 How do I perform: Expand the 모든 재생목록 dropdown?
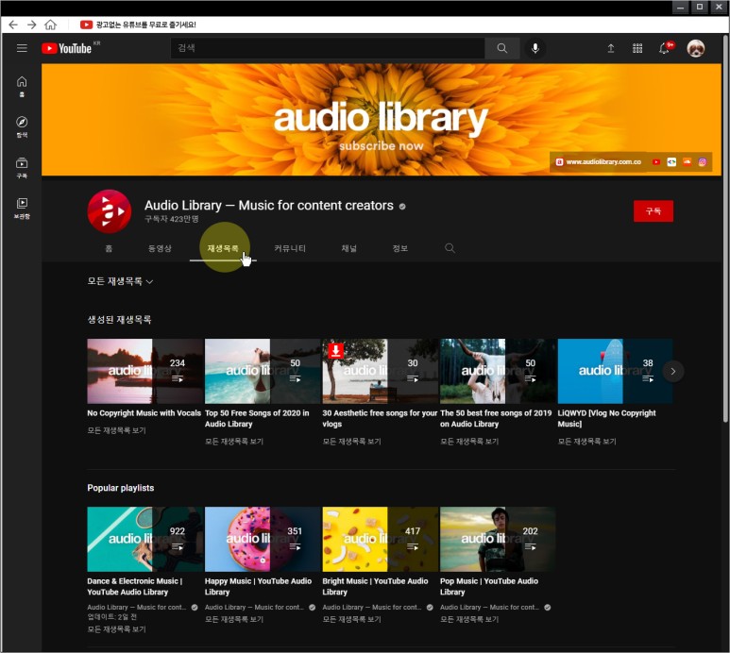(120, 281)
